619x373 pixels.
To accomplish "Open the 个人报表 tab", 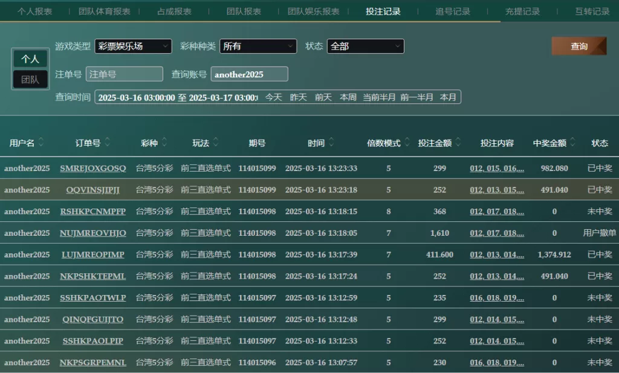I will (34, 11).
